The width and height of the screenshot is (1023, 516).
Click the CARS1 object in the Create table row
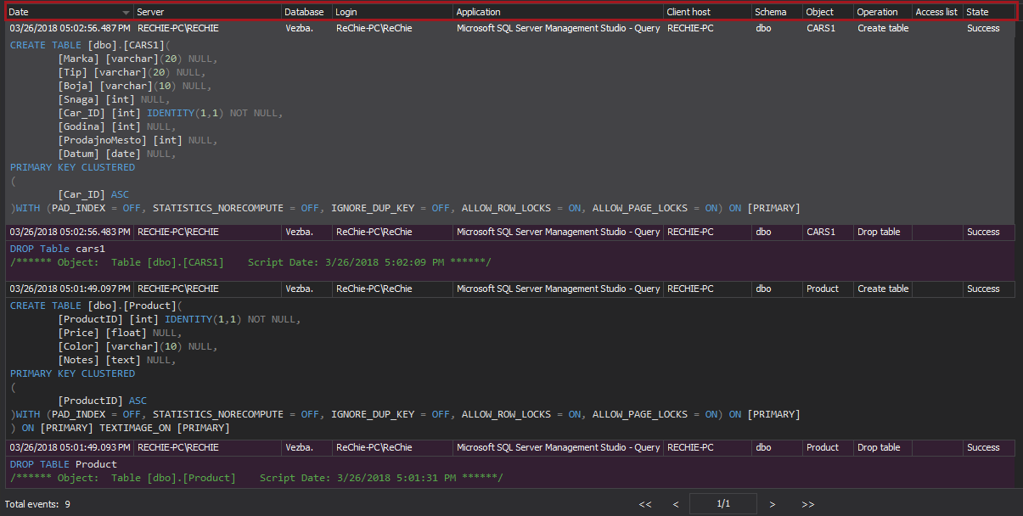click(828, 28)
